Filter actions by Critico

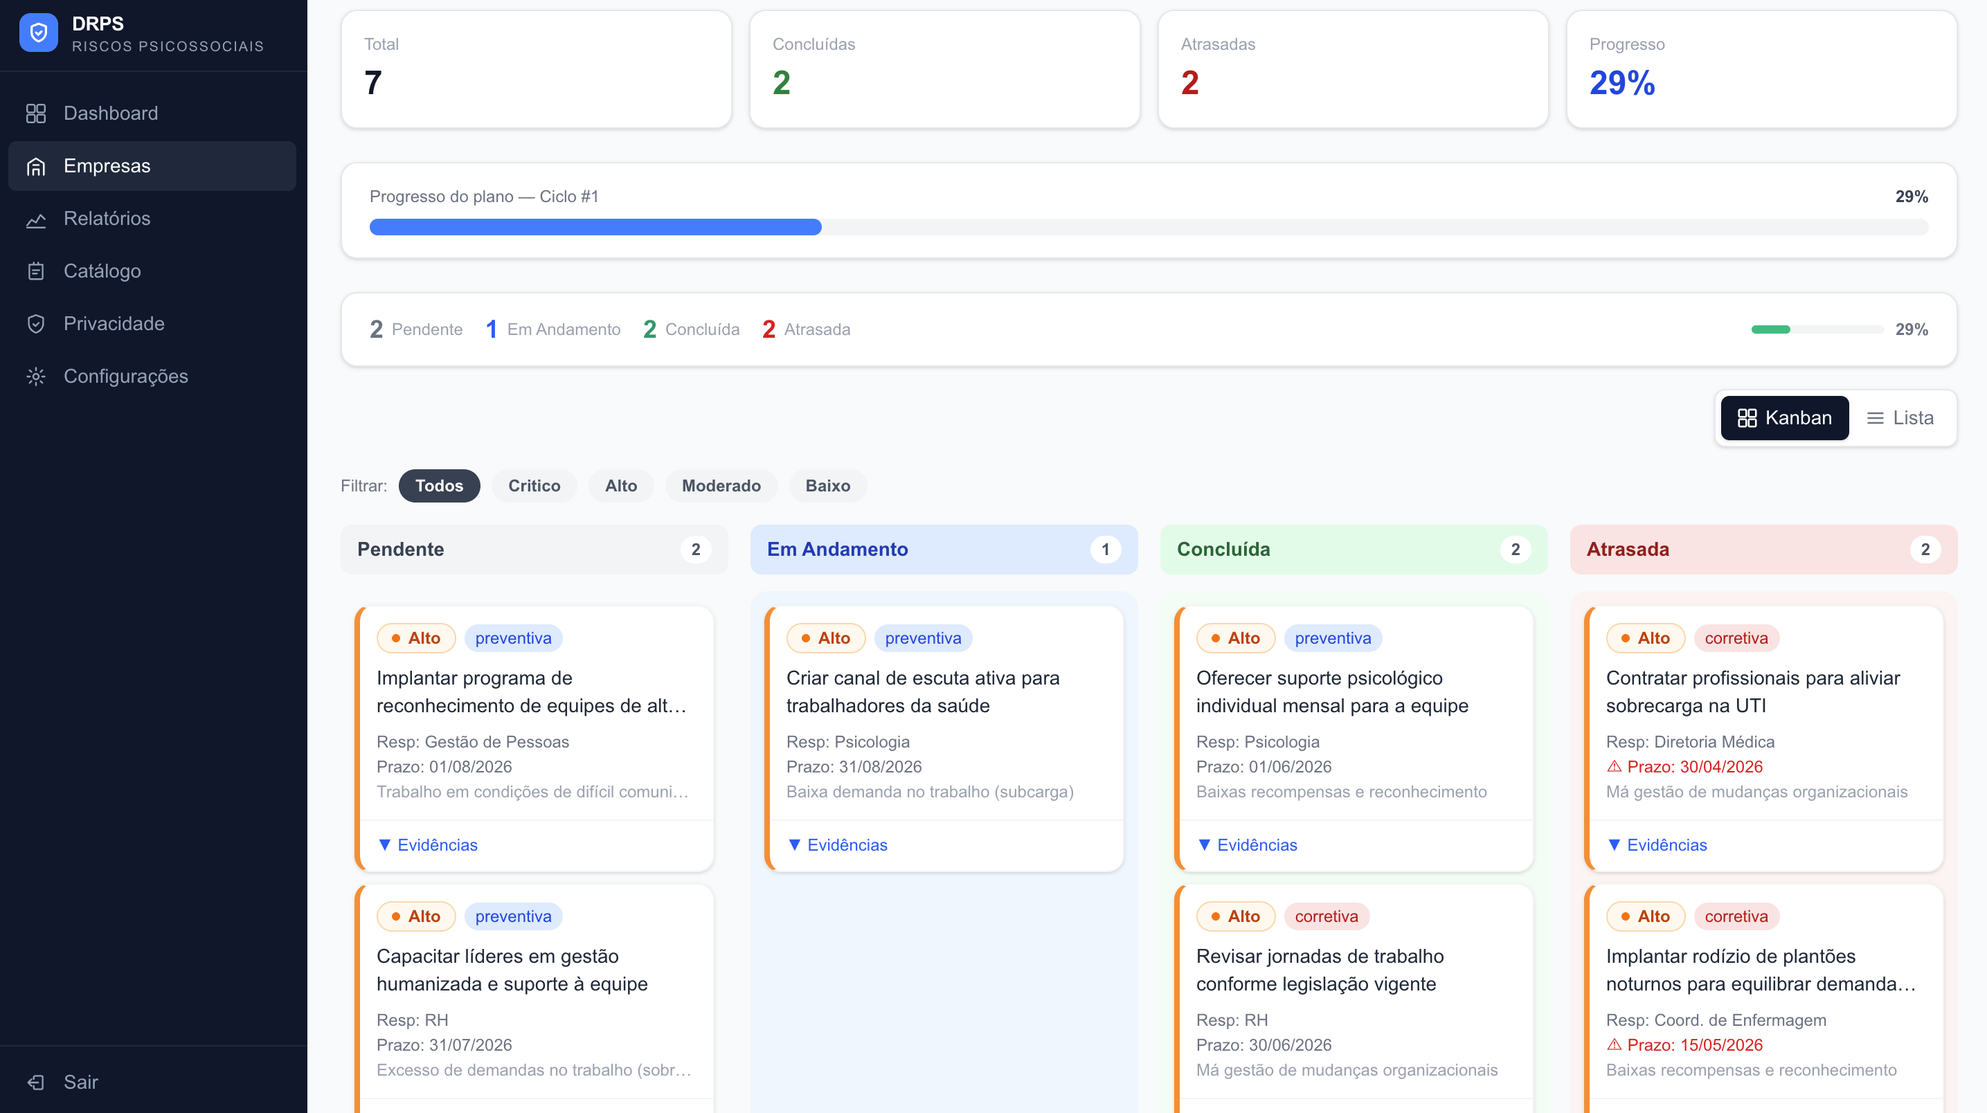[x=534, y=486]
